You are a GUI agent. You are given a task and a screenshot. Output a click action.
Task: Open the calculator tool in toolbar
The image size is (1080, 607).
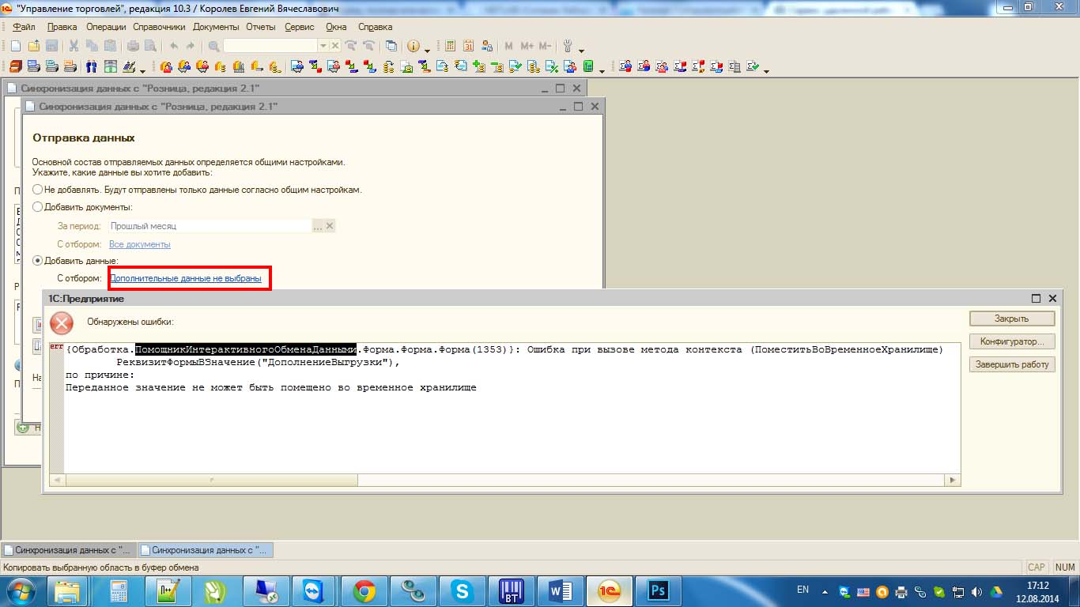coord(450,47)
